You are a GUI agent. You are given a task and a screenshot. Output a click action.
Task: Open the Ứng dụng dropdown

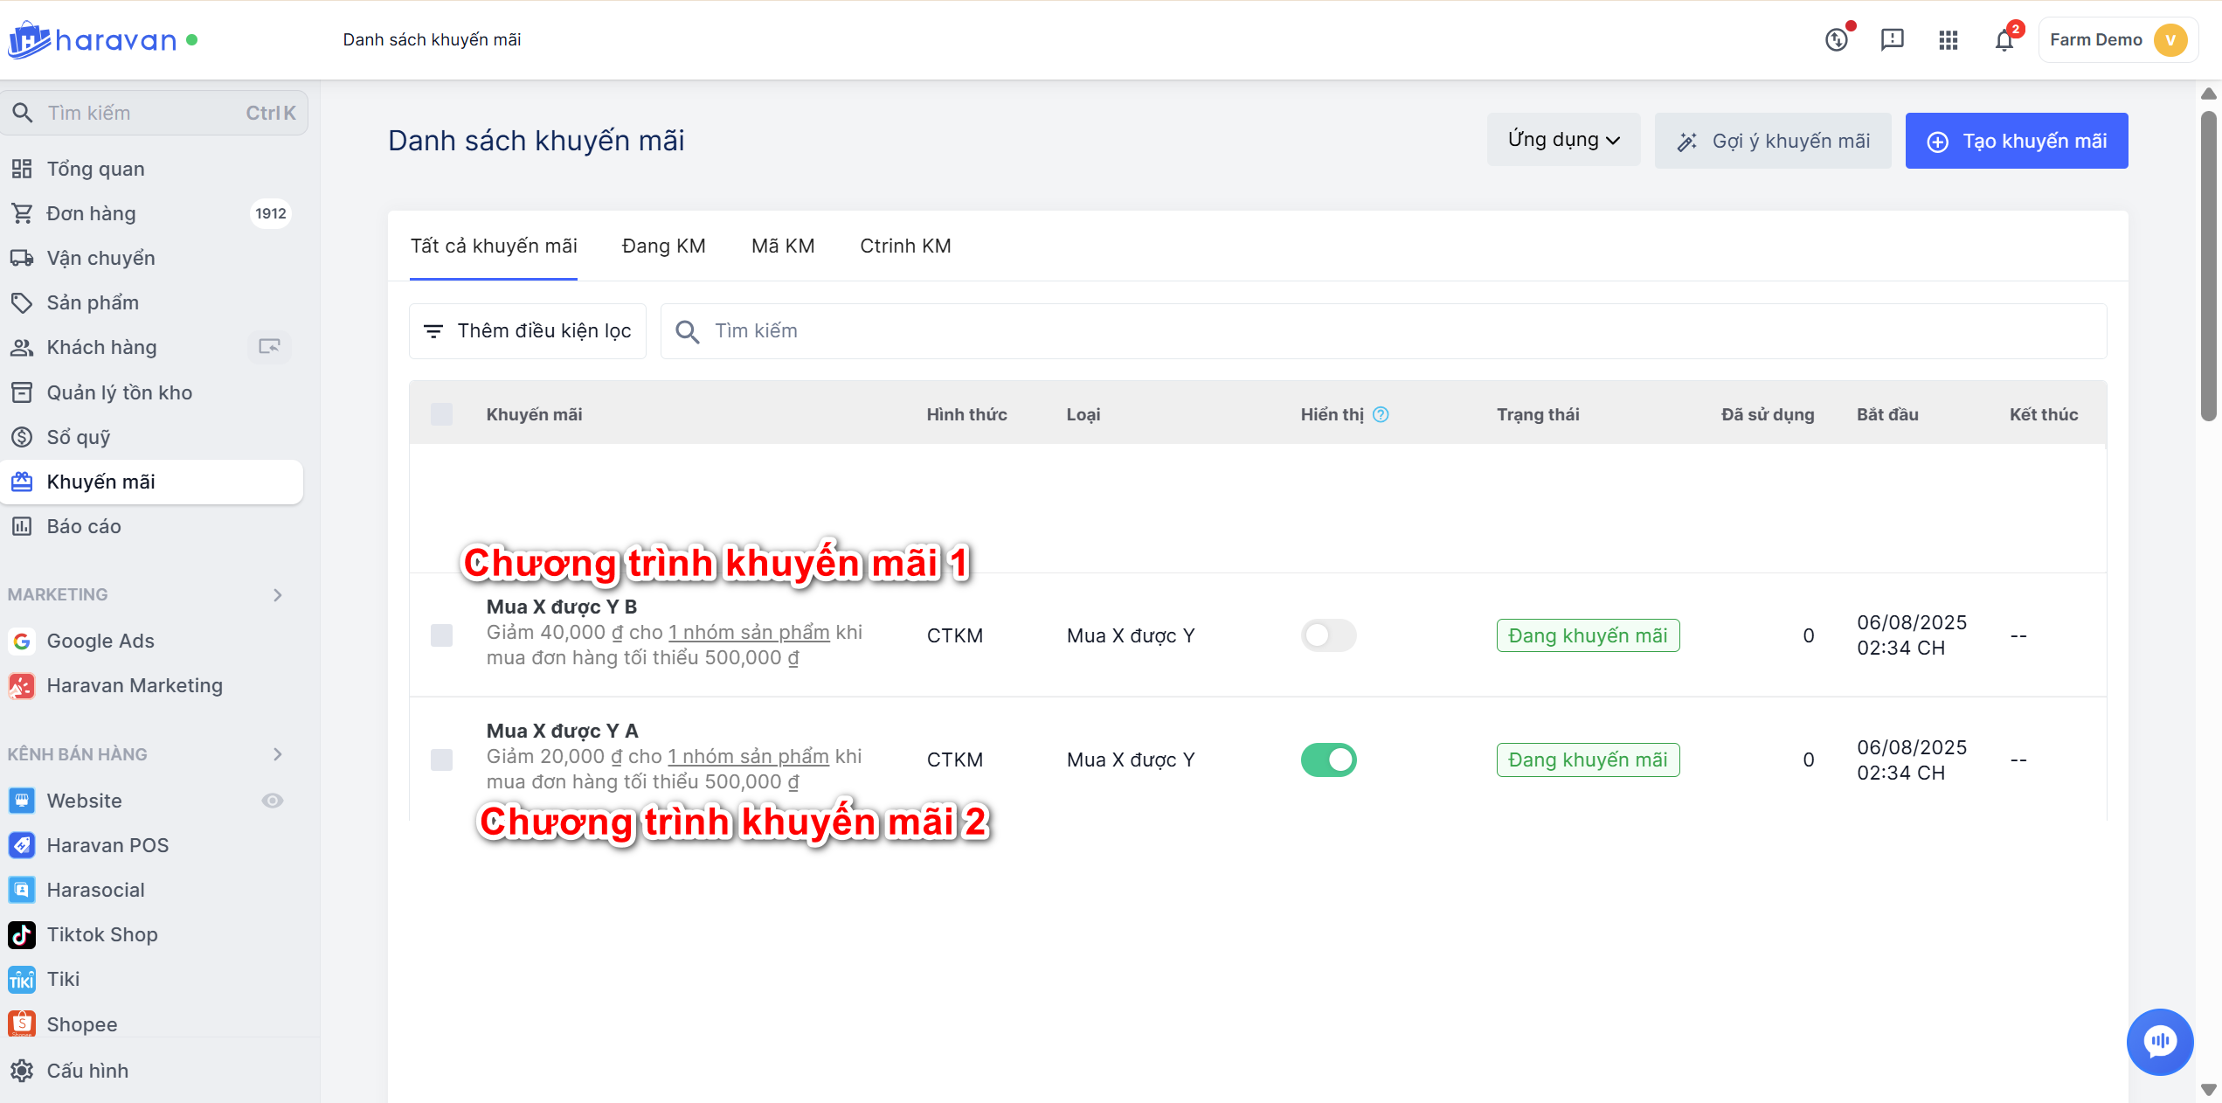[x=1563, y=140]
